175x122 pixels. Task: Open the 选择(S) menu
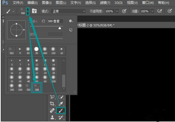(x=90, y=3)
